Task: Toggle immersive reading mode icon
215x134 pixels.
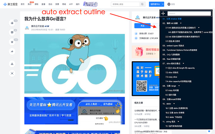Action: point(12,73)
